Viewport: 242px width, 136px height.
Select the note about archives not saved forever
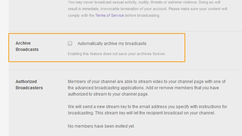117,54
